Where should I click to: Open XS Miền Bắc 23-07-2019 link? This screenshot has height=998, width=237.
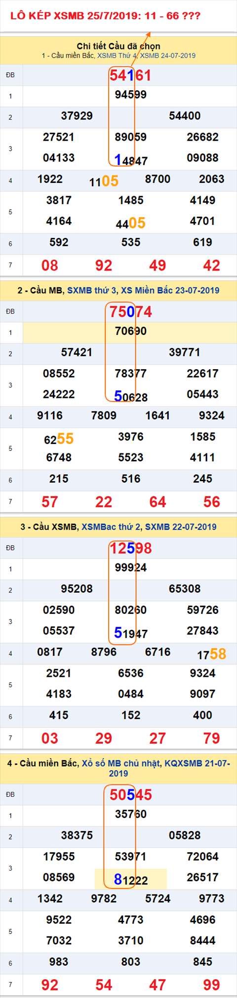point(169,290)
